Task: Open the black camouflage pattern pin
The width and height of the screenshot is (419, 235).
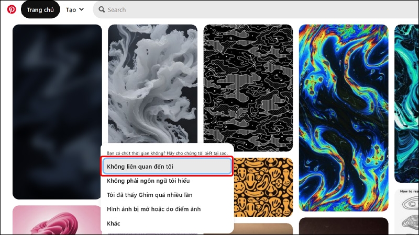Action: click(248, 88)
